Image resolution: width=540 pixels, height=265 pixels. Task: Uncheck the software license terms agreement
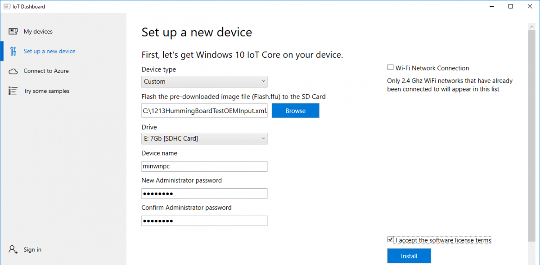pos(390,239)
